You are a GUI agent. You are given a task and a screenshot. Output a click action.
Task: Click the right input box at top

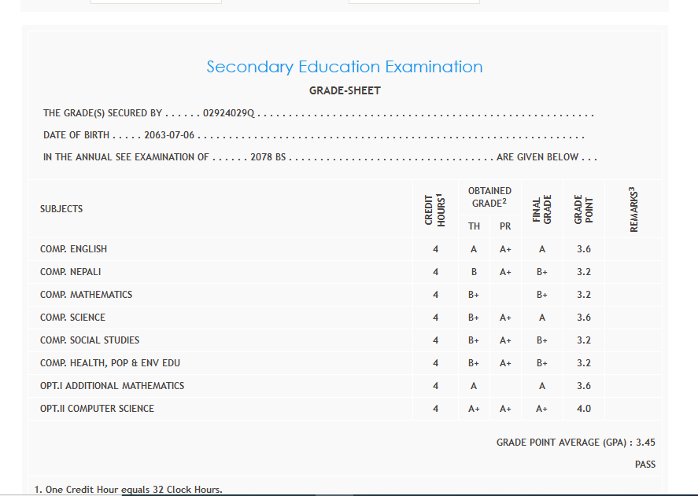[414, 2]
